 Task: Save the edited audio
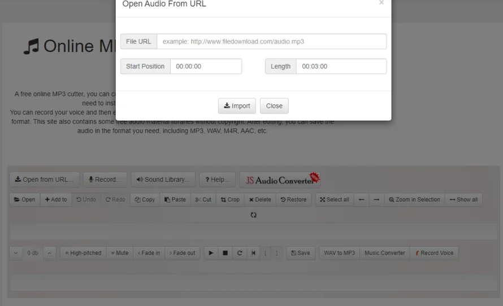(301, 253)
